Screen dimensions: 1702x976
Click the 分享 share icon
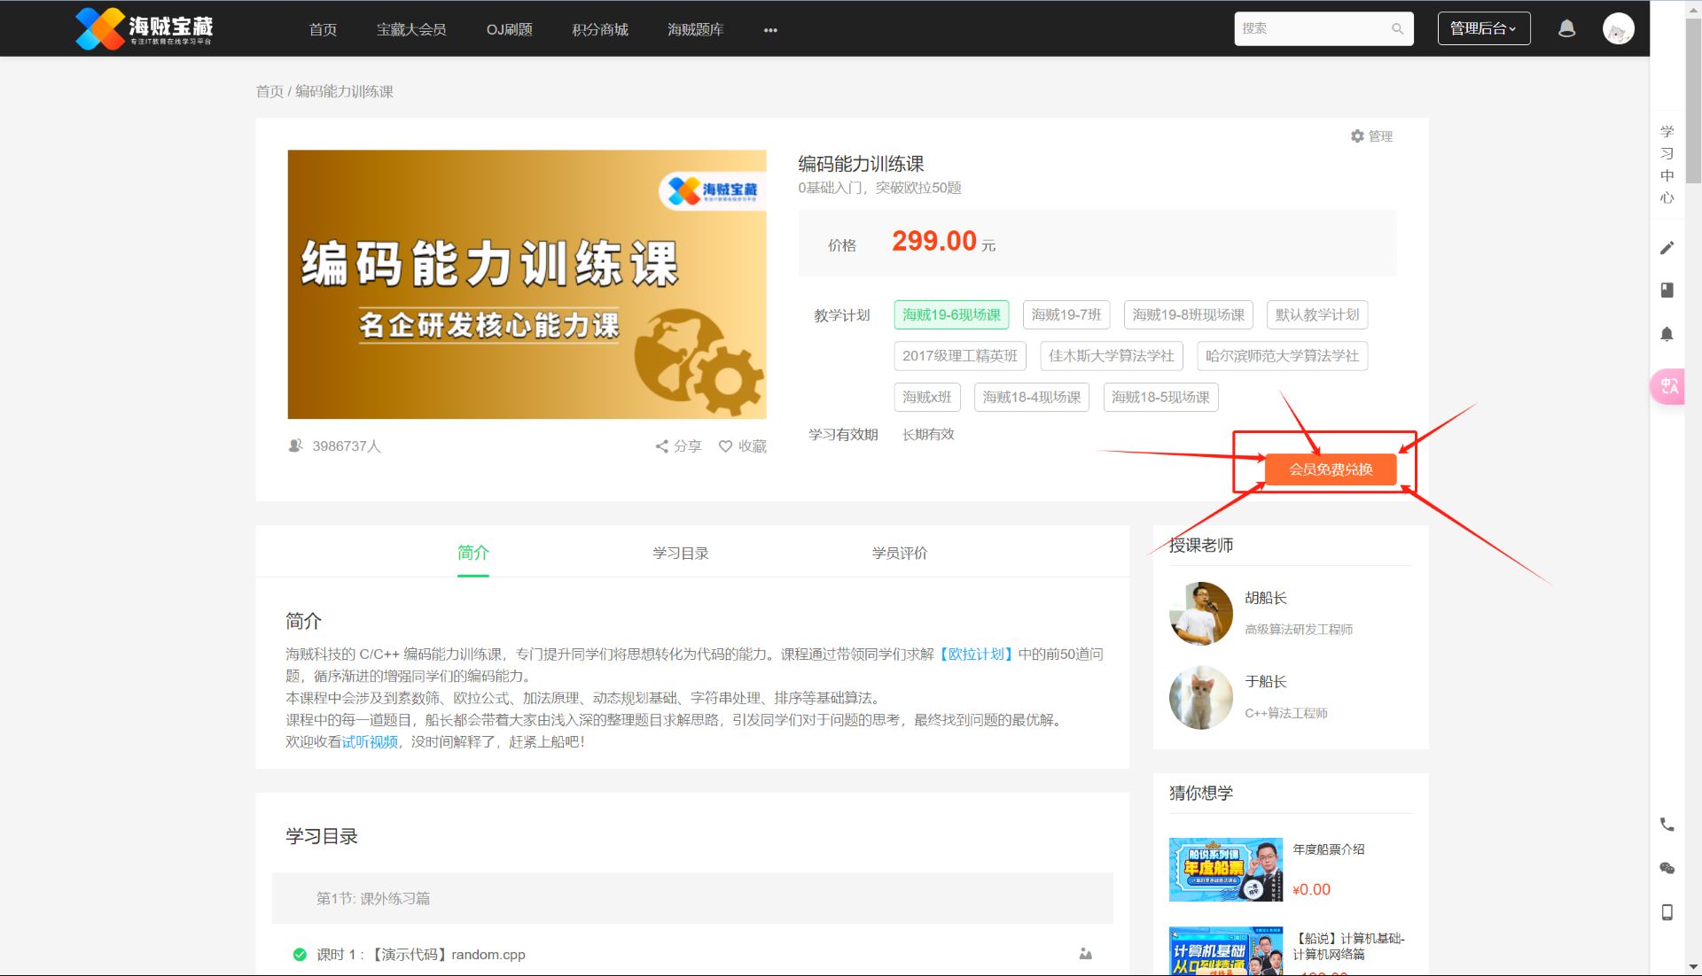coord(678,445)
